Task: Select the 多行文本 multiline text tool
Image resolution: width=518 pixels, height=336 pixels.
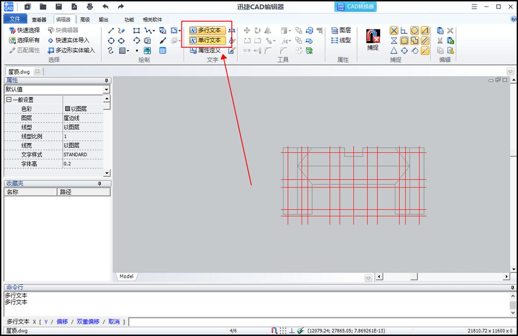Action: click(207, 30)
